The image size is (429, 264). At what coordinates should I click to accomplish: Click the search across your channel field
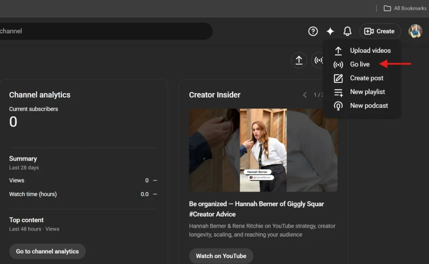click(x=105, y=31)
